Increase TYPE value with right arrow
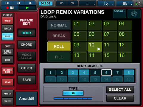 [81, 93]
